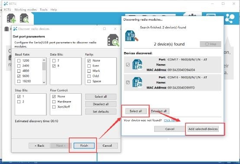Click the Back button
The height and width of the screenshot is (164, 240).
(39, 146)
